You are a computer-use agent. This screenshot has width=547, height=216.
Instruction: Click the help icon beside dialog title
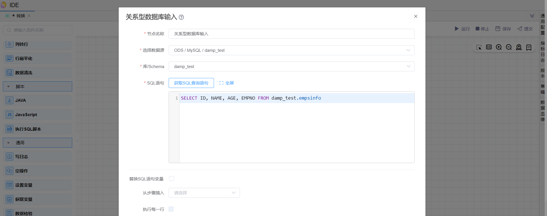click(x=181, y=17)
